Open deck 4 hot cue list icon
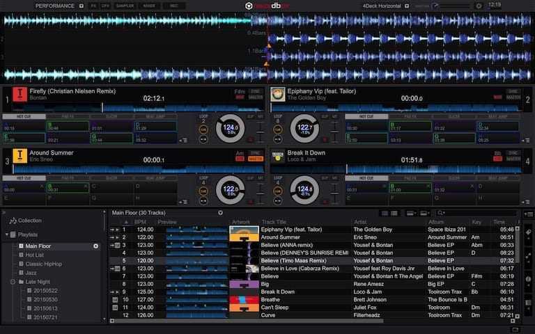The image size is (535, 334). point(525,202)
